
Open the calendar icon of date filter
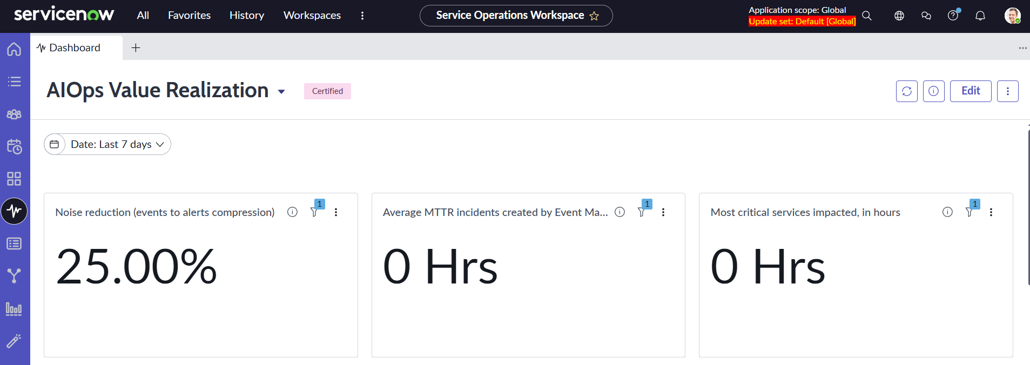pos(55,144)
